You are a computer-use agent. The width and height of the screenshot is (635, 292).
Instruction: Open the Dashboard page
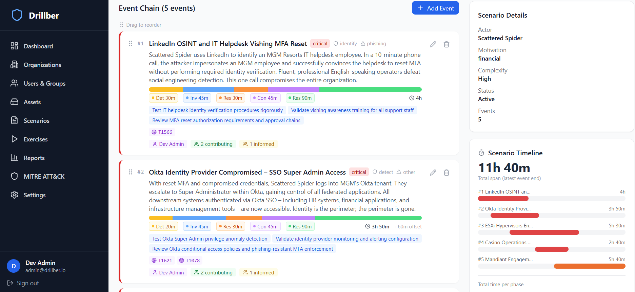point(38,46)
